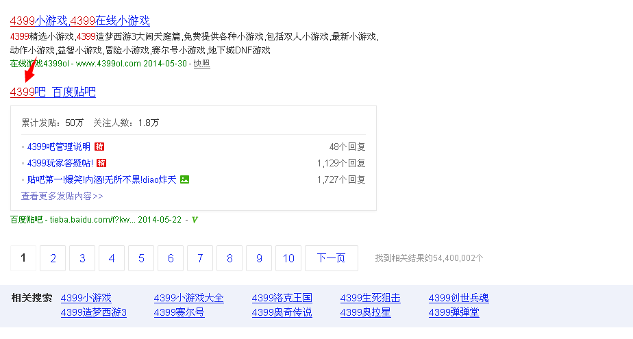Open the 贴吧第一!爆笑!内涵 thread
Viewport: 633px width, 339px height.
(x=101, y=179)
